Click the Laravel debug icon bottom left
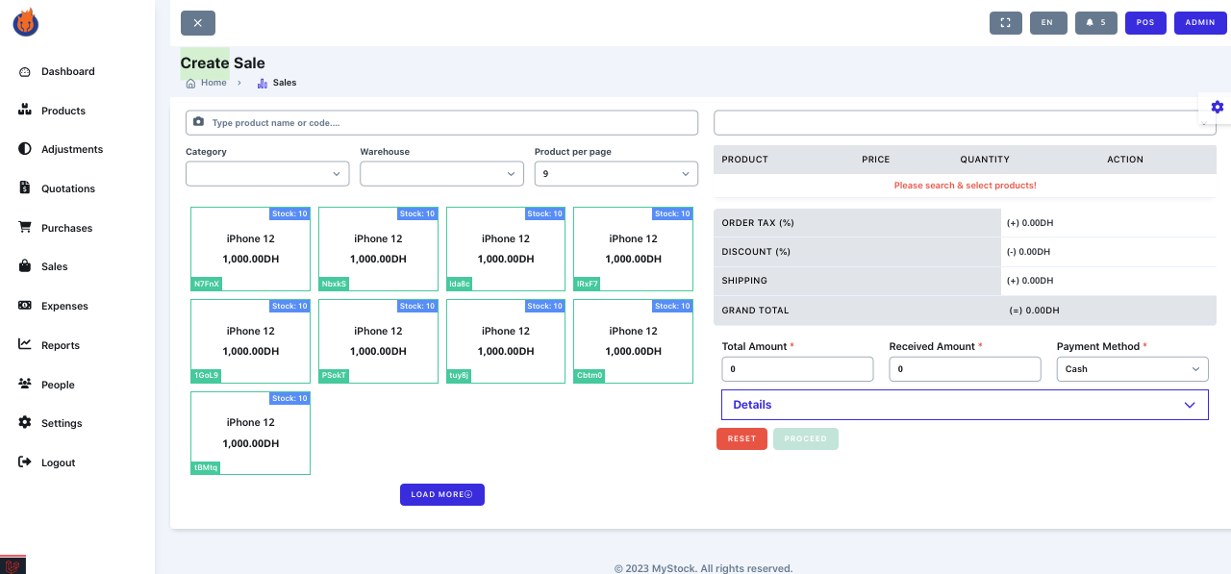 coord(13,565)
